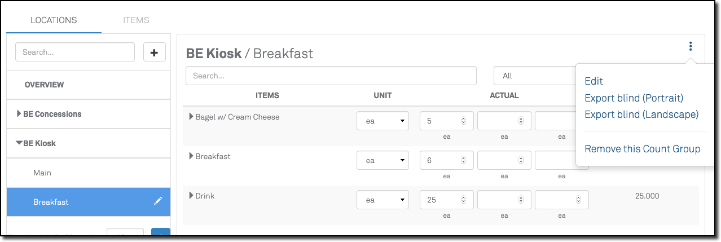Viewport: 721px width, 242px height.
Task: Click the plus icon beside location search
Action: coord(154,52)
